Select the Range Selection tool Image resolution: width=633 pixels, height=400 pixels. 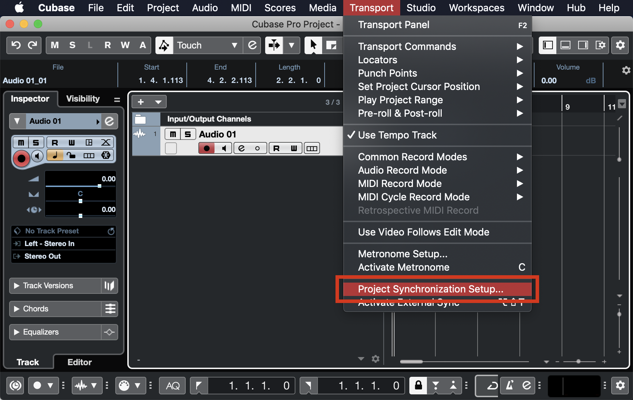pyautogui.click(x=331, y=45)
